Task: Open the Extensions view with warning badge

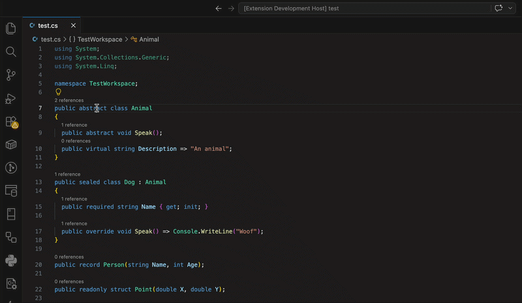Action: point(12,122)
